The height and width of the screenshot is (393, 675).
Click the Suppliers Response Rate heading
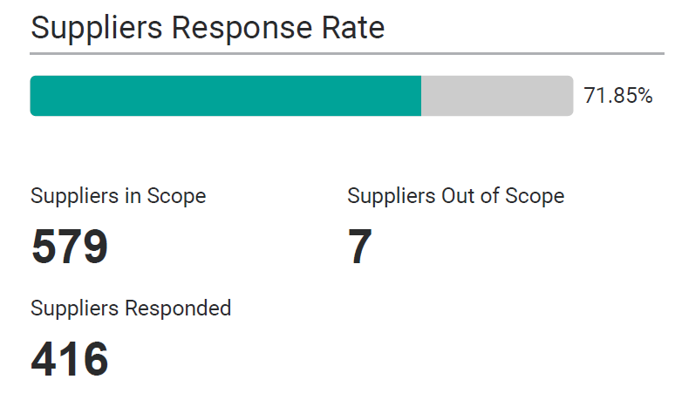click(x=208, y=29)
